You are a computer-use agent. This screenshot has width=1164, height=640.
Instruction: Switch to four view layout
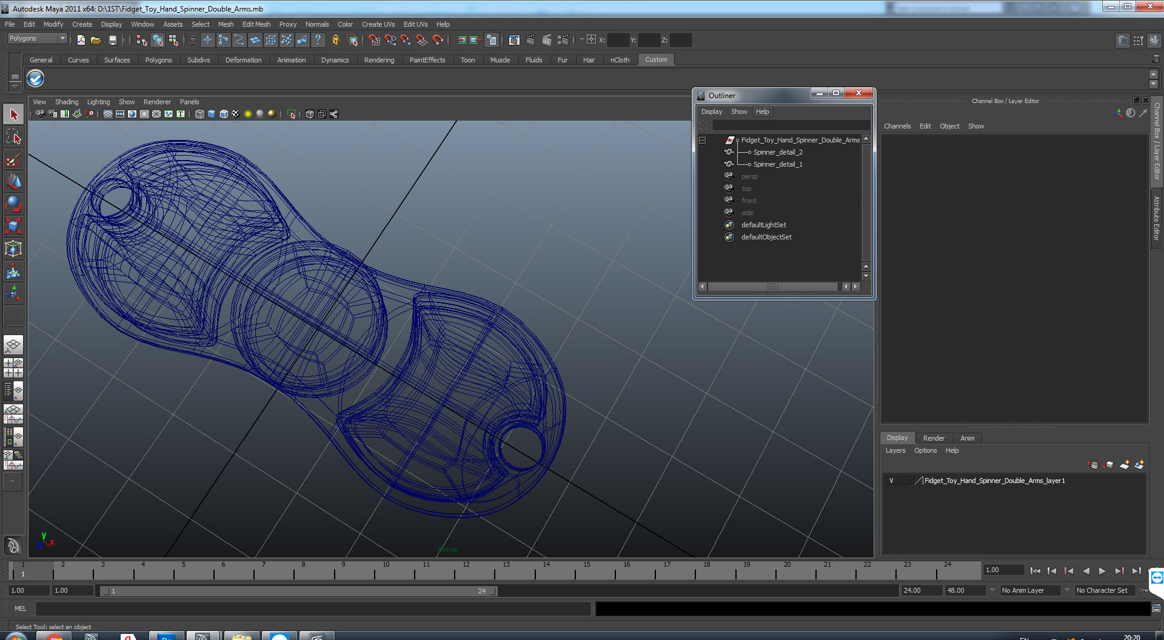coord(13,368)
